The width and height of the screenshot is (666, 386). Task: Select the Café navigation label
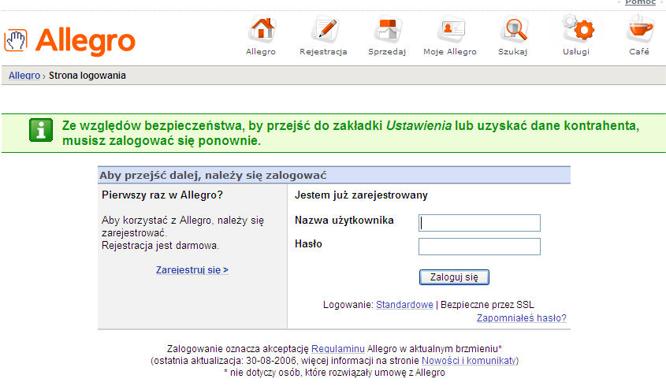(x=639, y=51)
